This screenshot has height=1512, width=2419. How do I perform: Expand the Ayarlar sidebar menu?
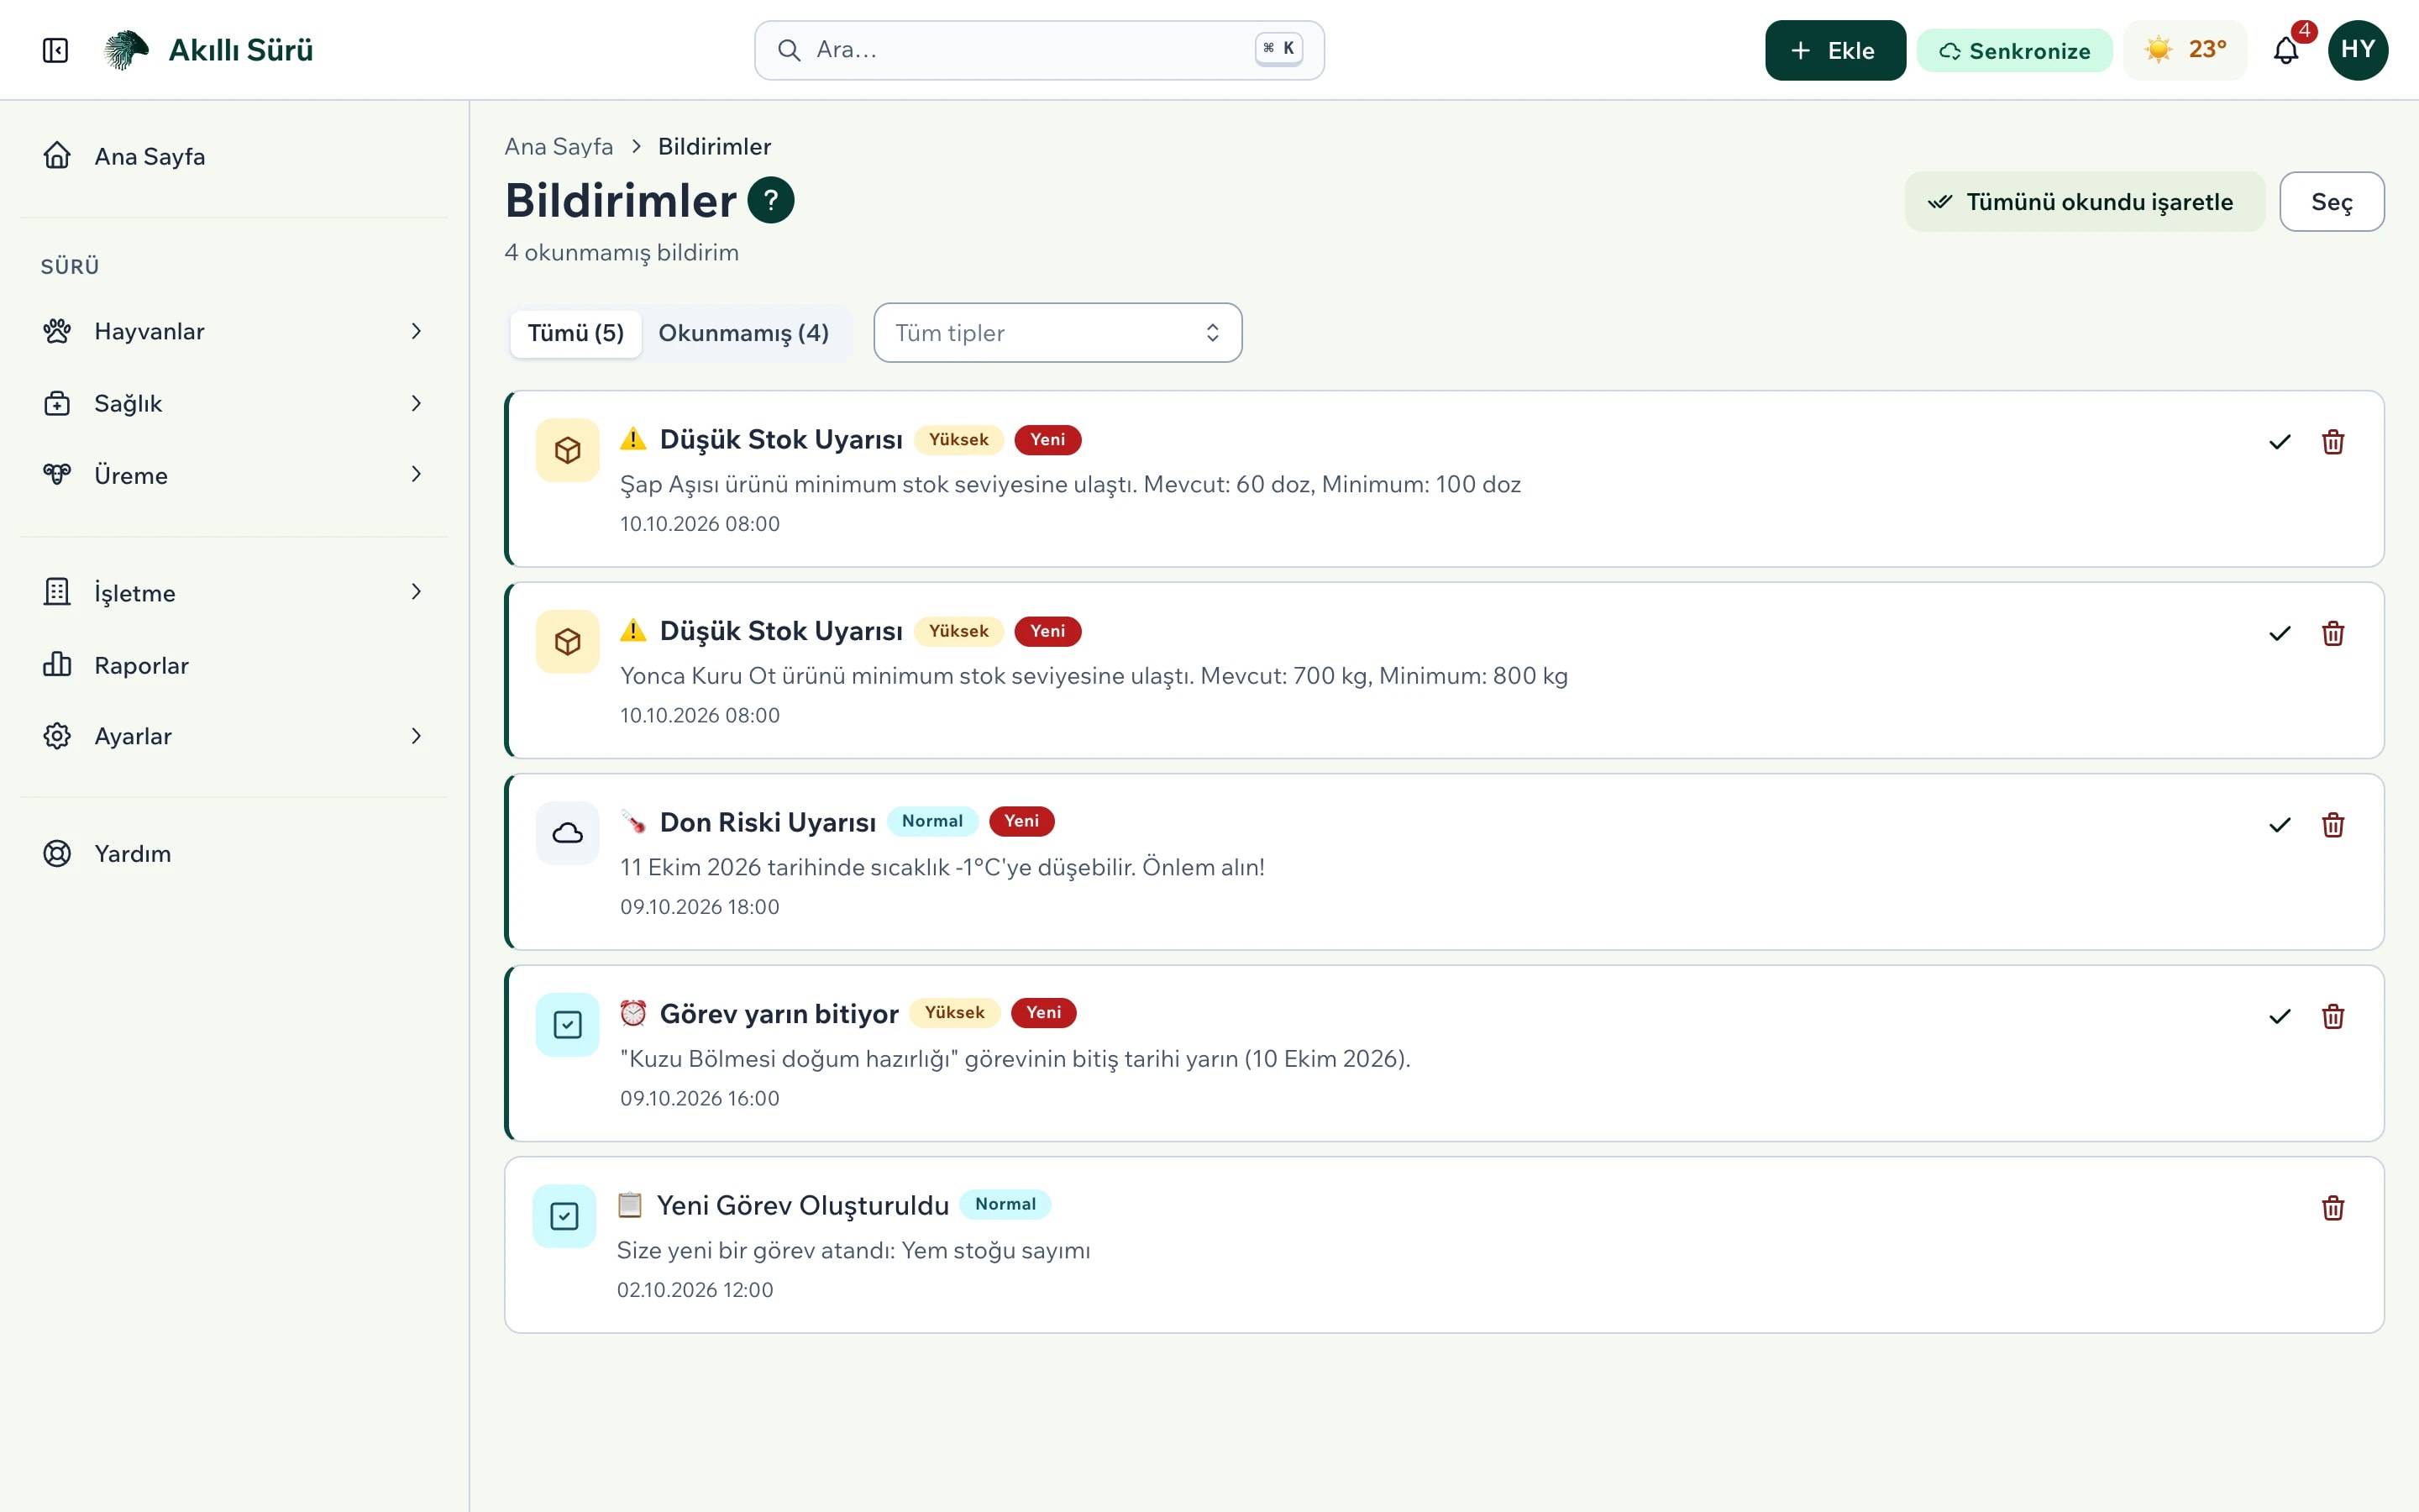coord(234,736)
